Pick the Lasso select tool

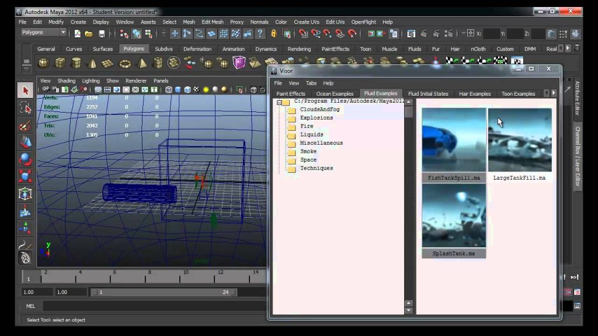(25, 108)
